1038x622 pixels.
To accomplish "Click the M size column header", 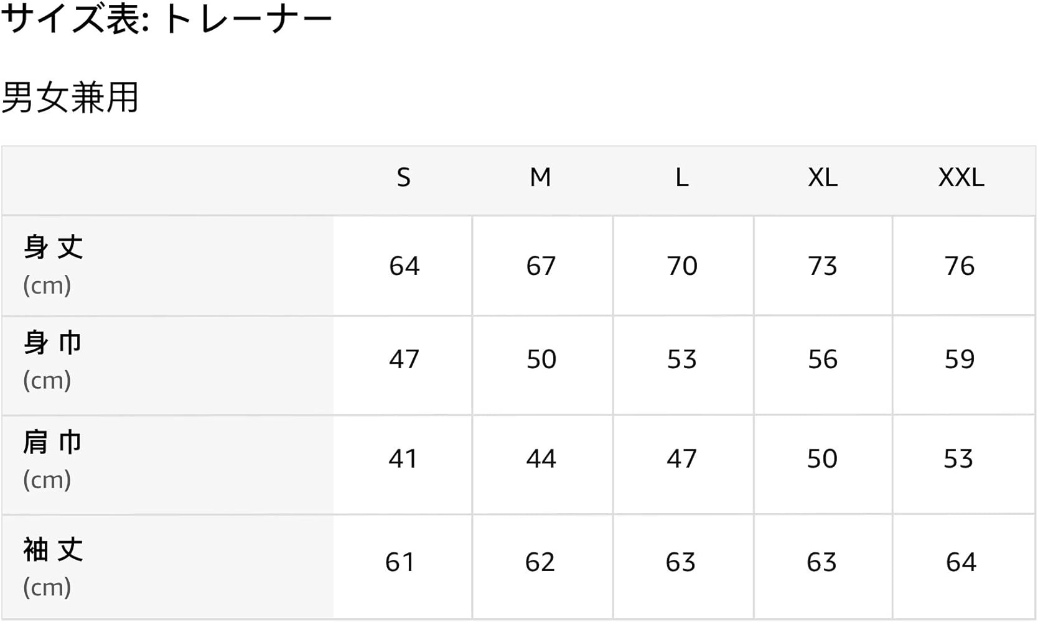I will pyautogui.click(x=540, y=178).
